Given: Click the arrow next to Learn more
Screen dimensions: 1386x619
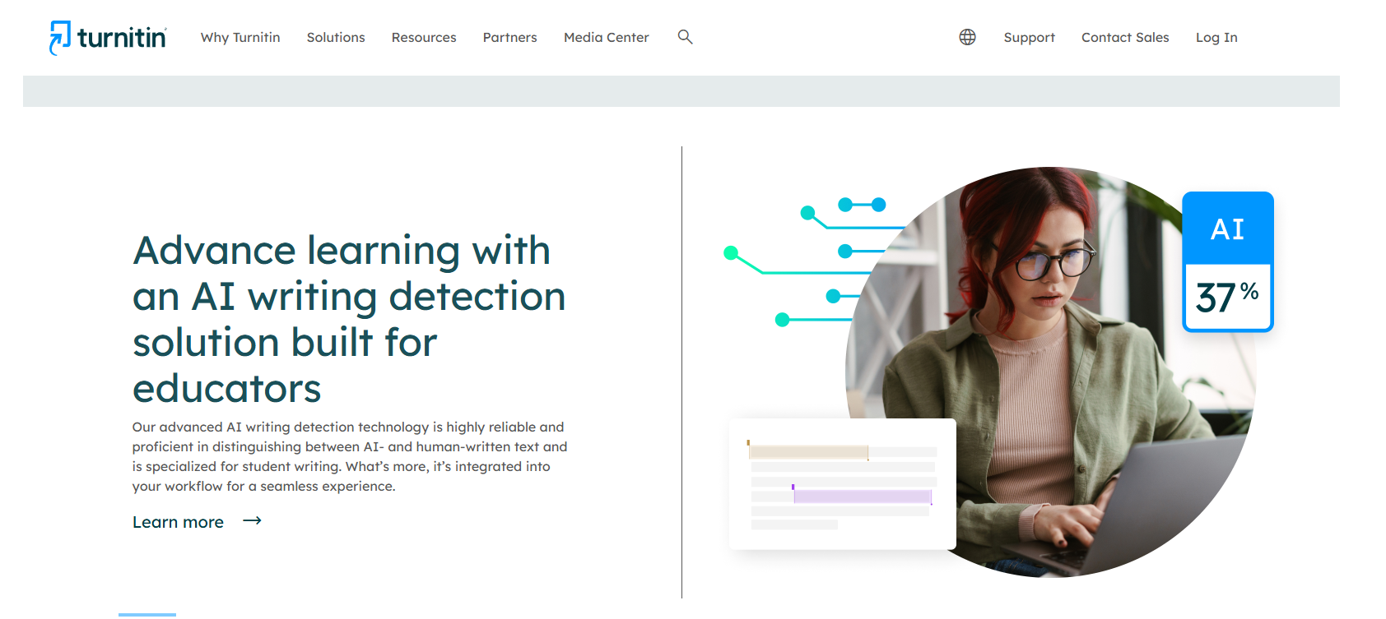Looking at the screenshot, I should 253,520.
